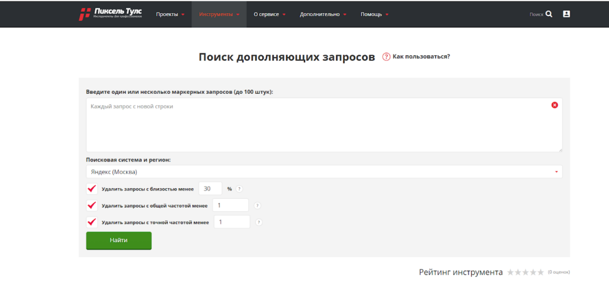Click the общей частотой value field
The image size is (609, 295).
(231, 205)
